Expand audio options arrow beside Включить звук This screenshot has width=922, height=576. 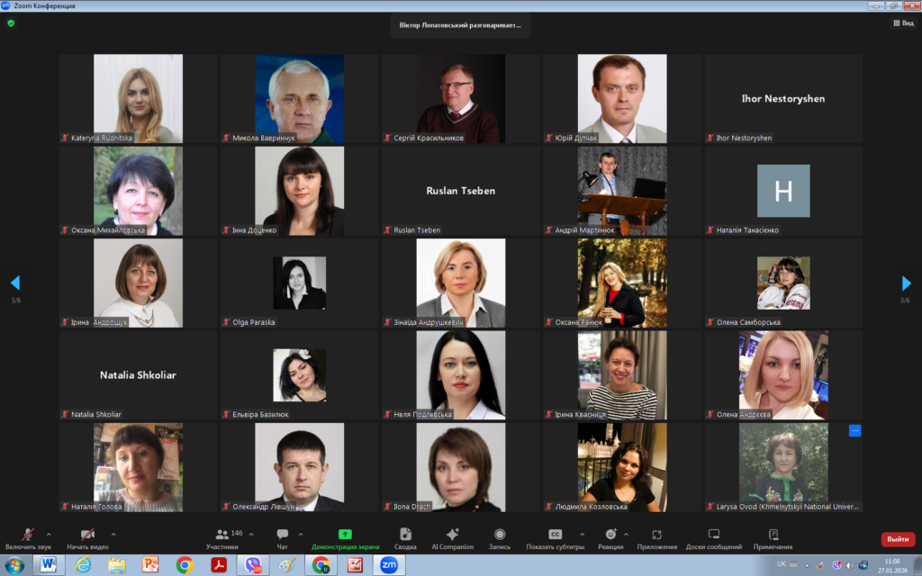(49, 534)
